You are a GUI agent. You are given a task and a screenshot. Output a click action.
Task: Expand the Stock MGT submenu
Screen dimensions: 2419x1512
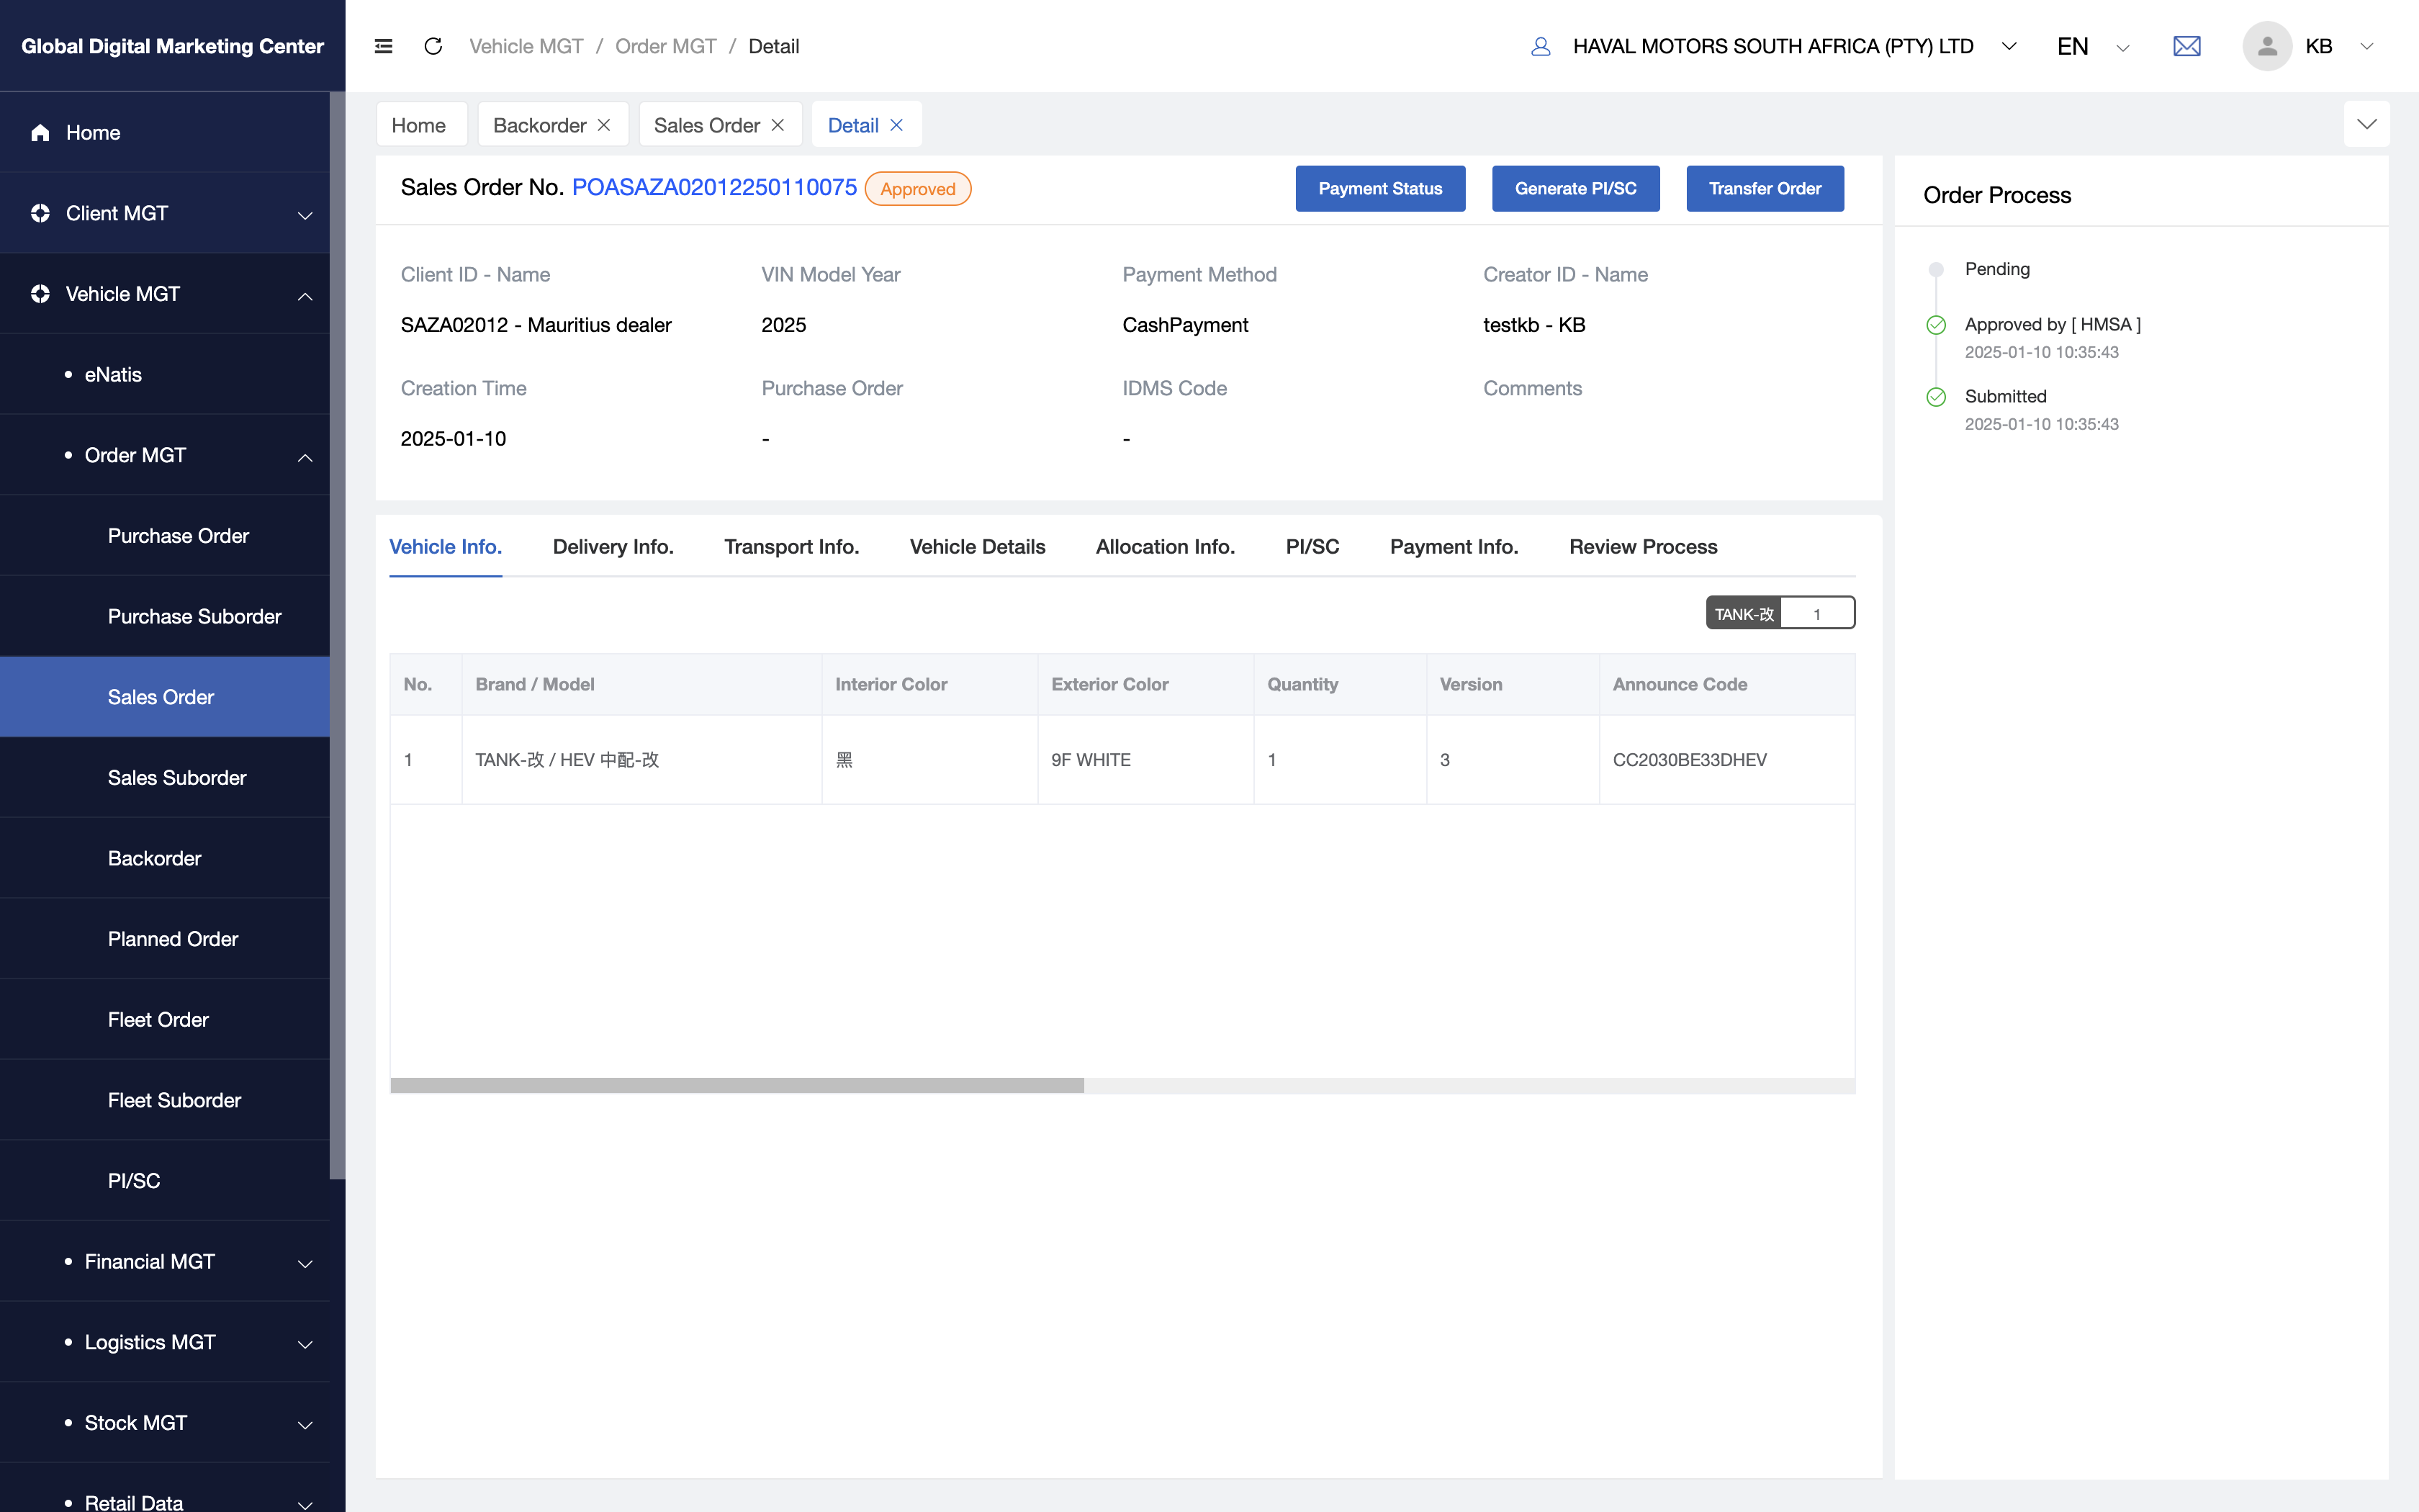(305, 1425)
